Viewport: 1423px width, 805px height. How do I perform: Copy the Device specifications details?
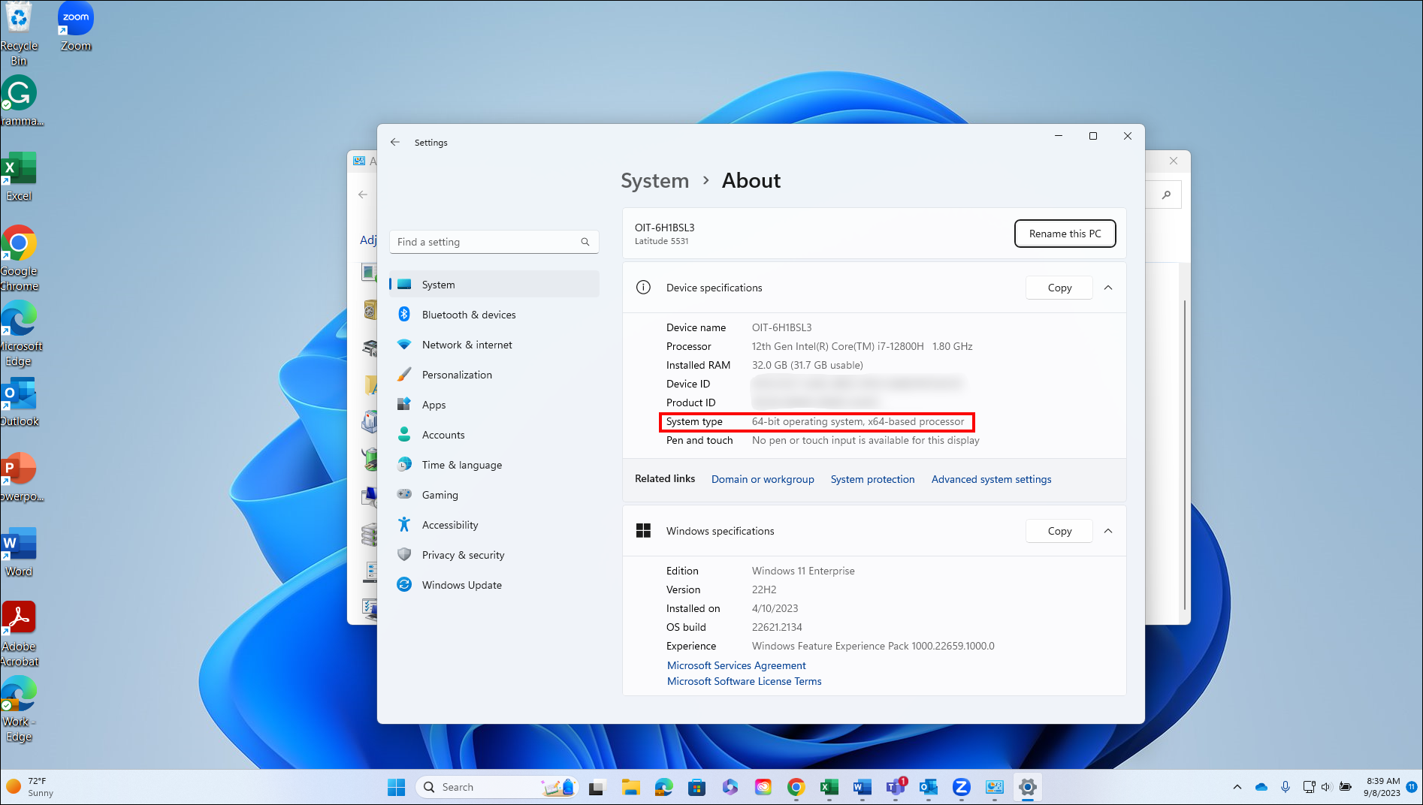pyautogui.click(x=1059, y=288)
